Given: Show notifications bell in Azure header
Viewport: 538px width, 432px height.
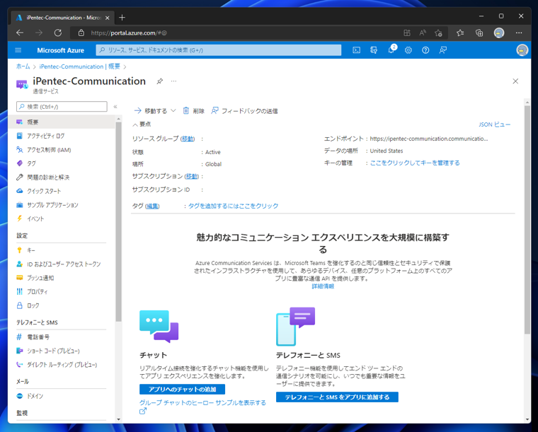Looking at the screenshot, I should [391, 49].
